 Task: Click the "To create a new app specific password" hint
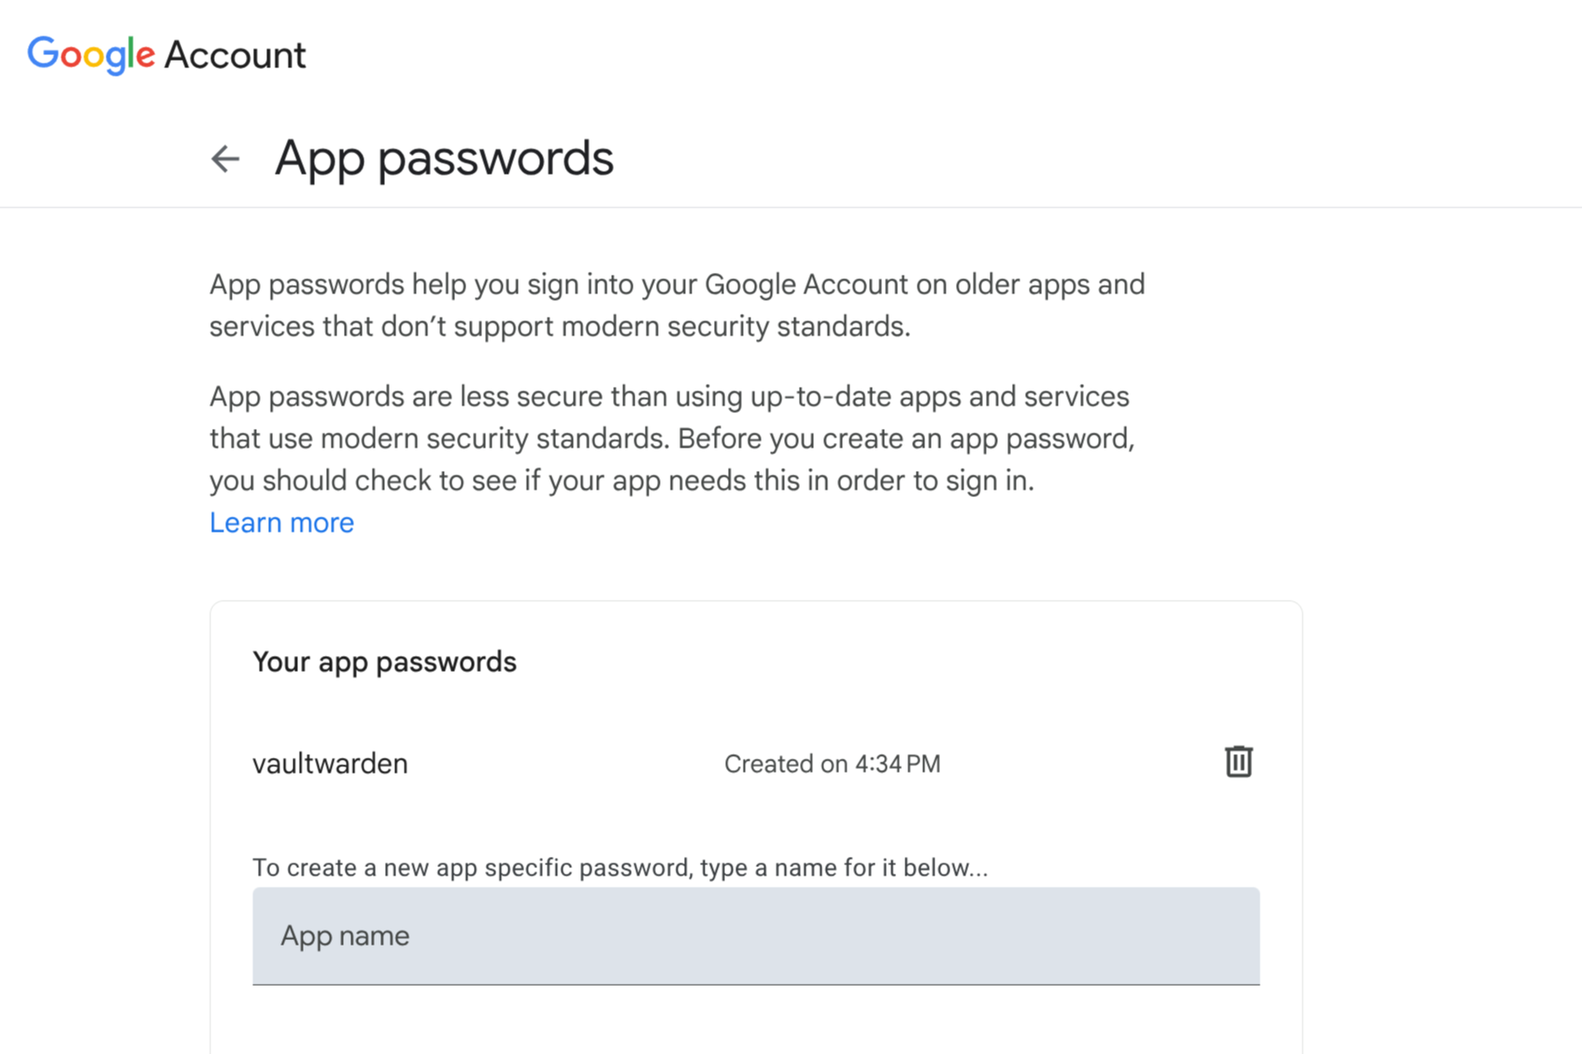[620, 867]
